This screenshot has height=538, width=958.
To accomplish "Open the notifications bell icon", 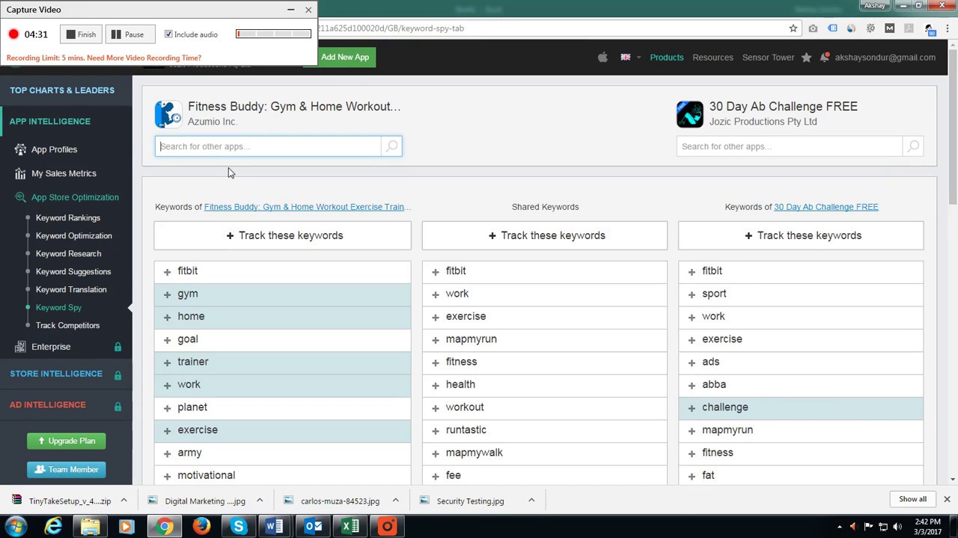I will tap(824, 58).
